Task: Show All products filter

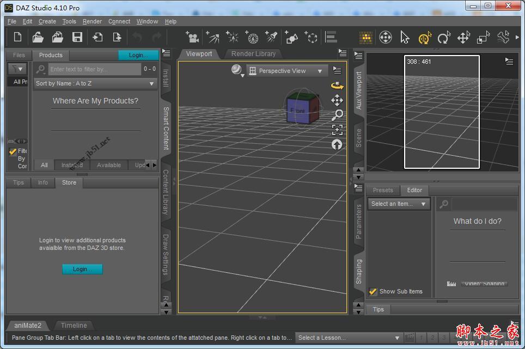Action: tap(44, 165)
